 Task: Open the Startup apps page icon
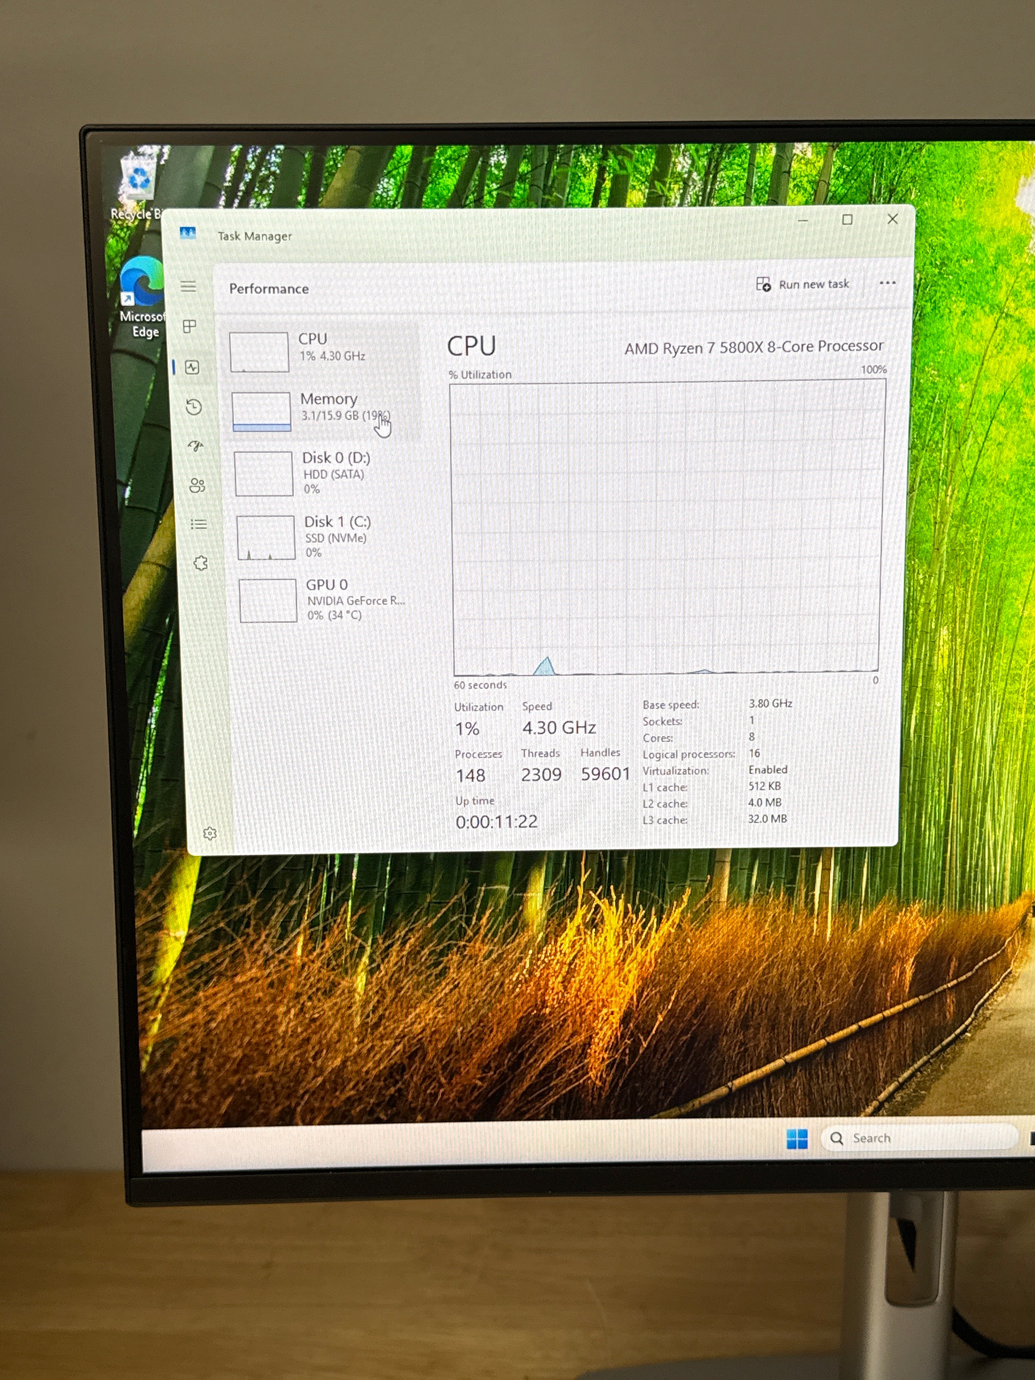pos(196,446)
